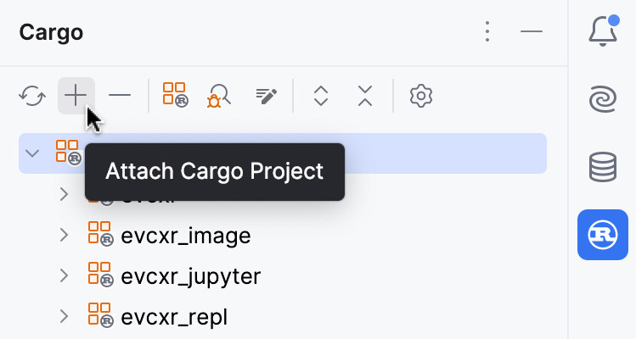Select the evcxr_jupyter project item
This screenshot has width=636, height=339.
[190, 276]
